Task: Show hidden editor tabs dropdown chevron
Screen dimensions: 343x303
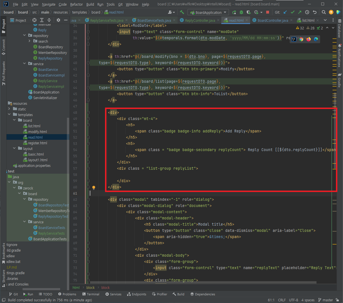Action: (x=325, y=20)
